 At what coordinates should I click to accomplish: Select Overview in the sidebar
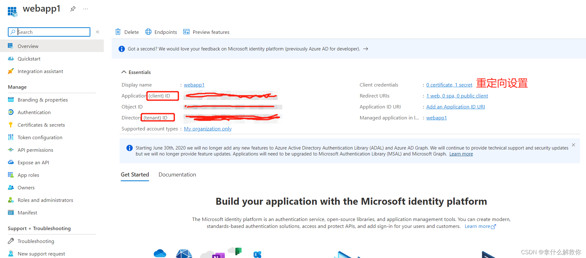pos(52,46)
